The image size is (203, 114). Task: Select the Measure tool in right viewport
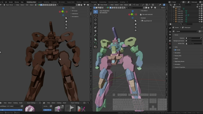(x=96, y=39)
